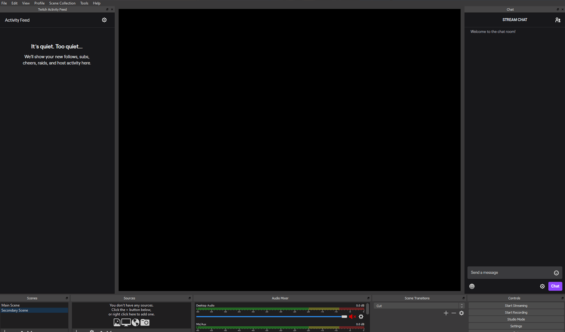Adjust the Desktop Audio volume slider
Viewport: 565px width, 332px height.
tap(272, 317)
